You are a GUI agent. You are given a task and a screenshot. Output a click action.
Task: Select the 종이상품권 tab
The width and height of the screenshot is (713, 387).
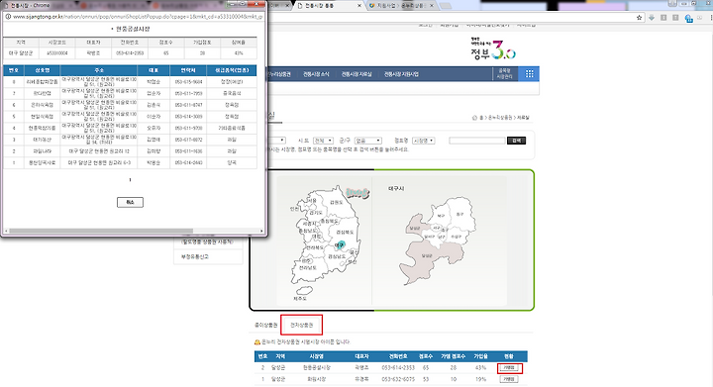[266, 326]
